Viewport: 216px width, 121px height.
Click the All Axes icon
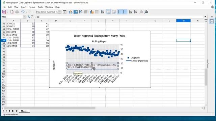click(146, 12)
